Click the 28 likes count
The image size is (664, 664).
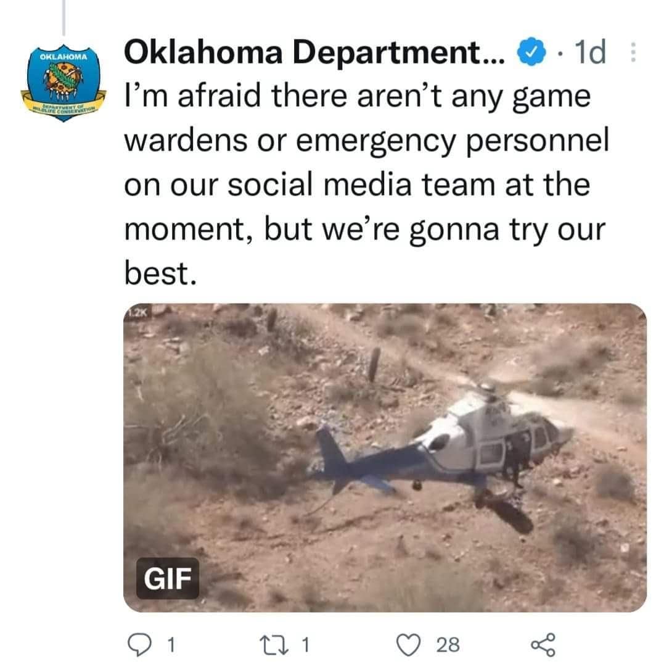[x=448, y=645]
